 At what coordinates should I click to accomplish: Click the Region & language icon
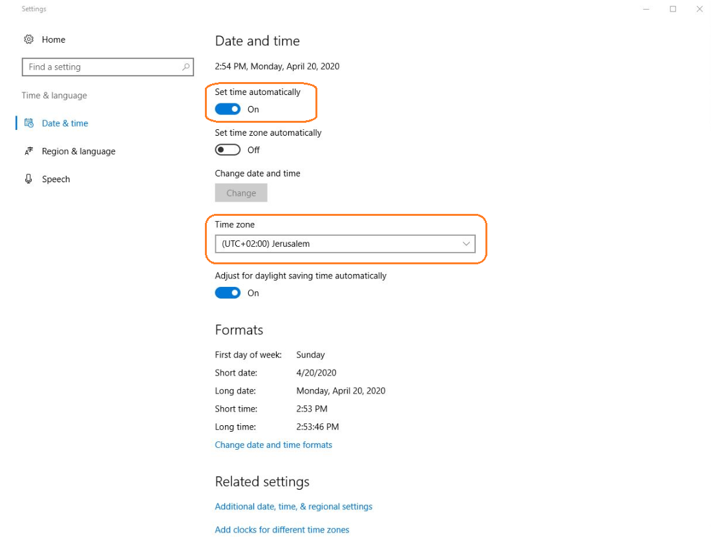coord(29,151)
